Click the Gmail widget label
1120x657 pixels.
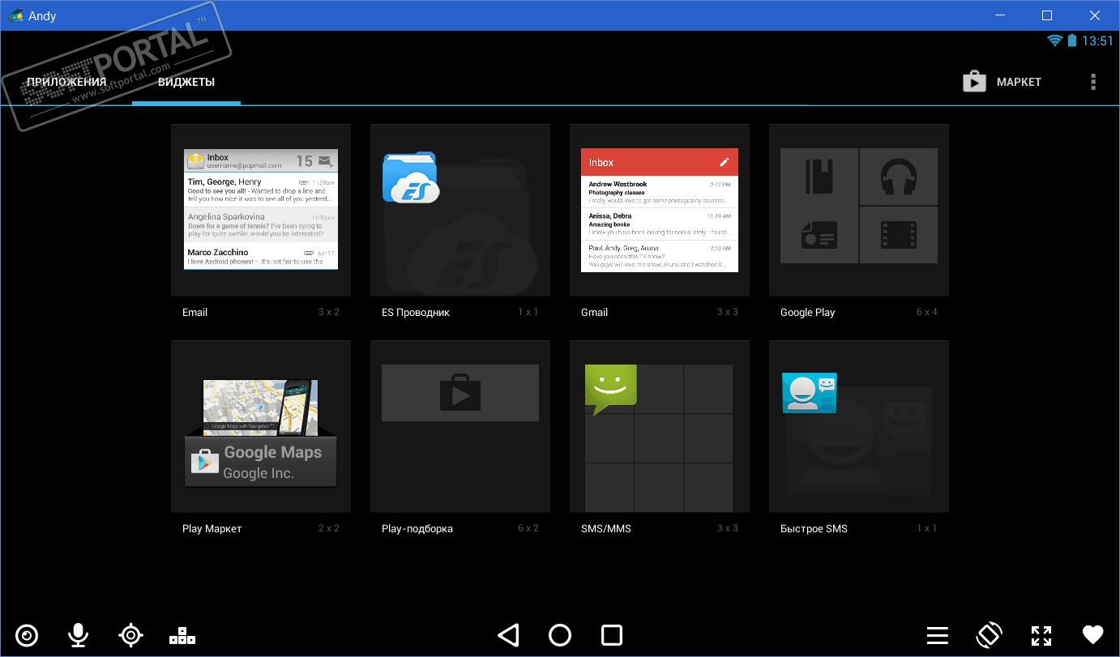tap(594, 312)
